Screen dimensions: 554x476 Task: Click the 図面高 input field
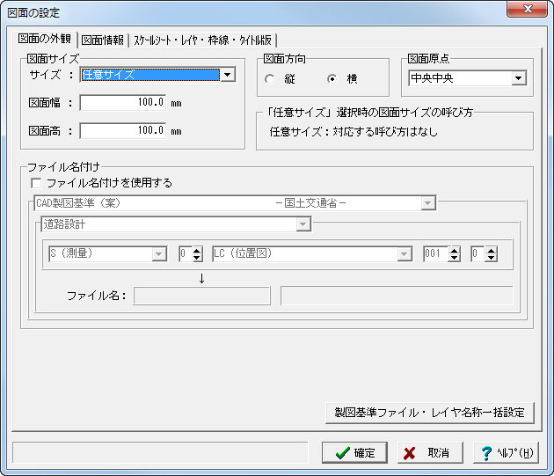click(x=123, y=130)
